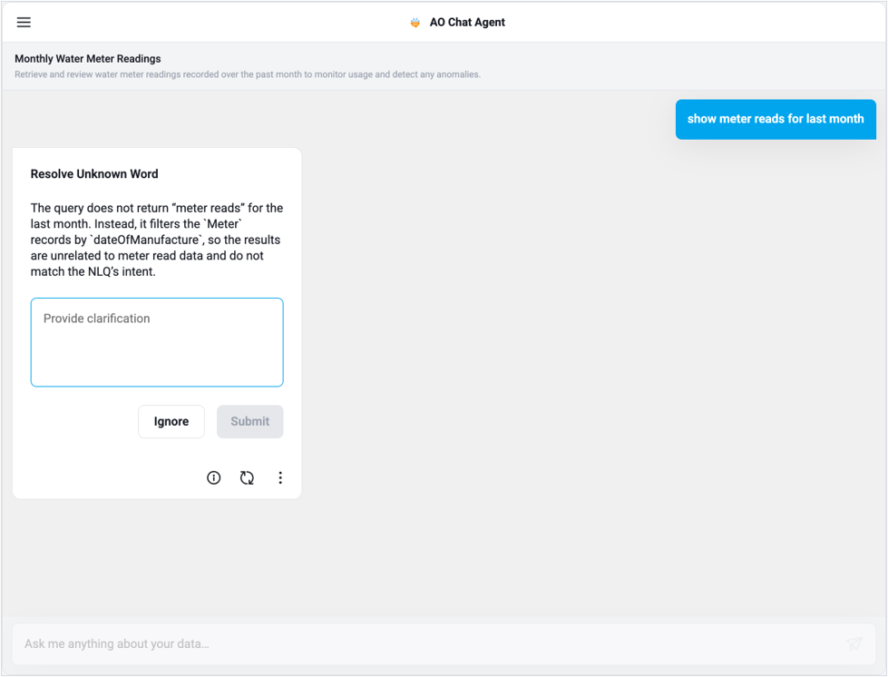This screenshot has width=888, height=677.
Task: Click the send message paper plane icon
Action: click(x=854, y=643)
